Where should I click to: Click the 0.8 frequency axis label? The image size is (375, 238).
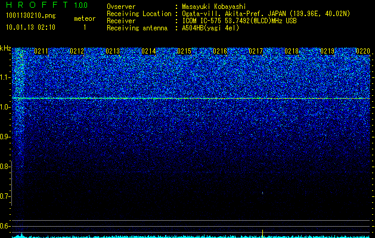tap(5, 167)
